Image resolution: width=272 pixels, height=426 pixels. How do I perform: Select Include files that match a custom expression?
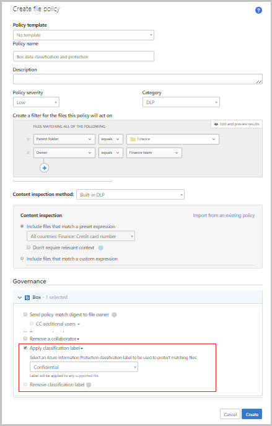[x=22, y=259]
